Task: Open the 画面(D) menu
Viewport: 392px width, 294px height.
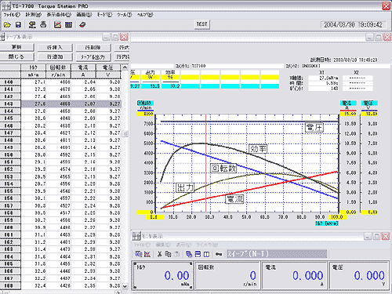Action: pos(84,15)
